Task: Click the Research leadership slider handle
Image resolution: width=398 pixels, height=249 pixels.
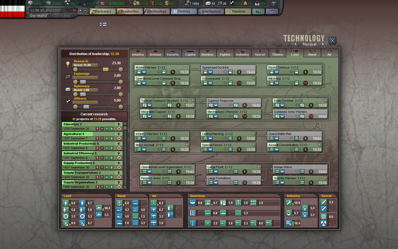Action: pos(105,69)
